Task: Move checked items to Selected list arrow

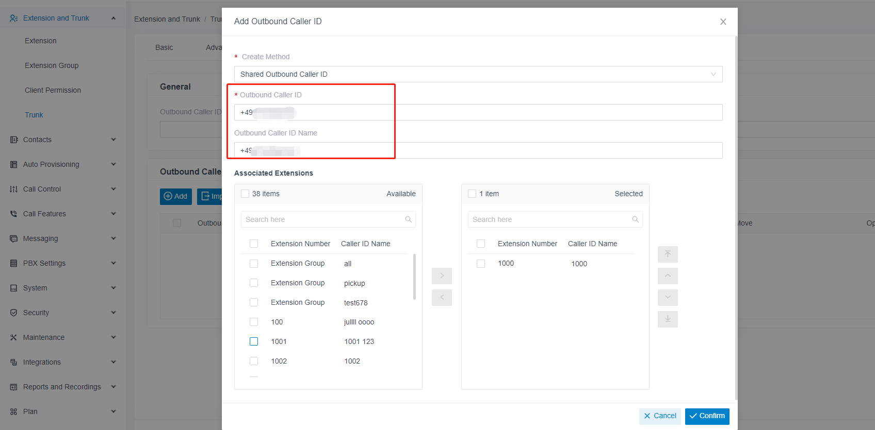Action: [442, 276]
